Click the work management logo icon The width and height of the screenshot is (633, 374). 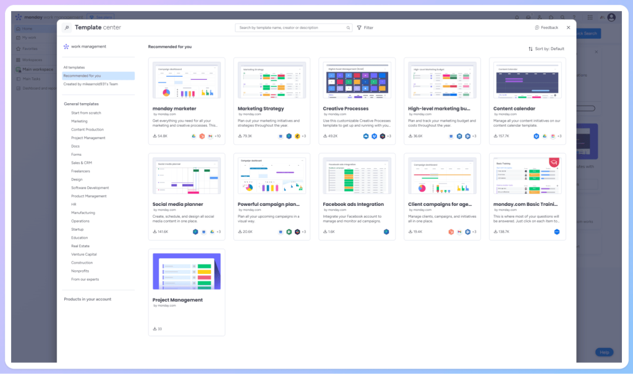point(66,46)
